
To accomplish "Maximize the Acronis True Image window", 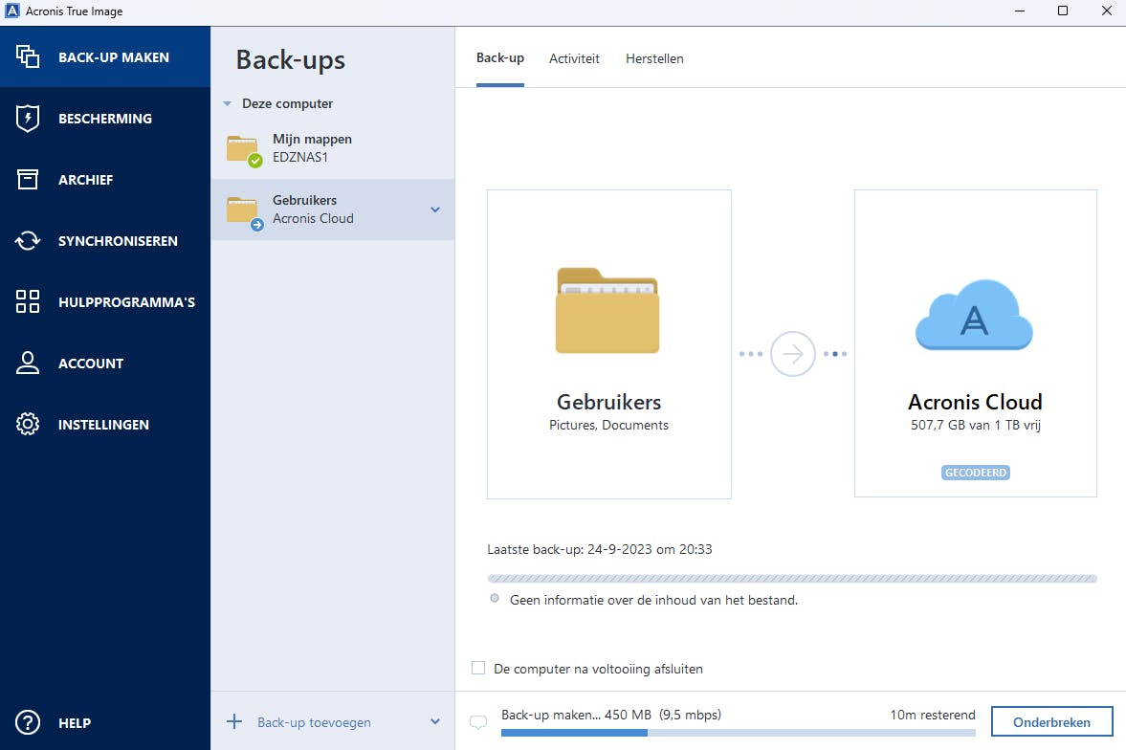I will (1063, 11).
